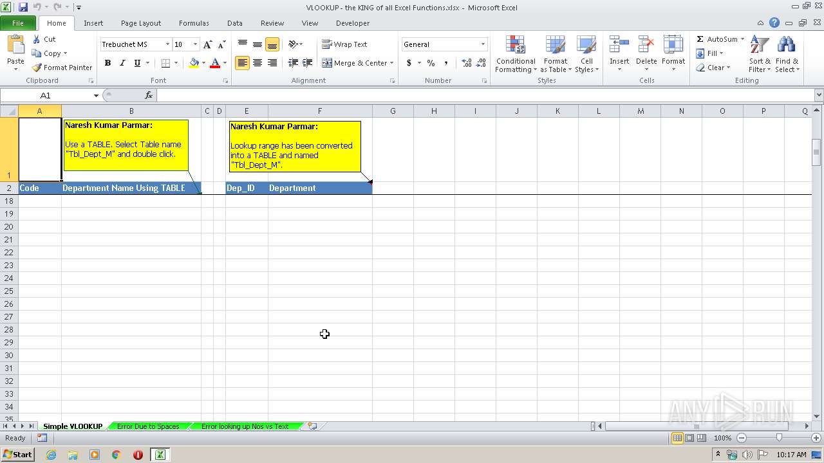The height and width of the screenshot is (463, 824).
Task: Click the zoom slider handle
Action: tap(779, 438)
